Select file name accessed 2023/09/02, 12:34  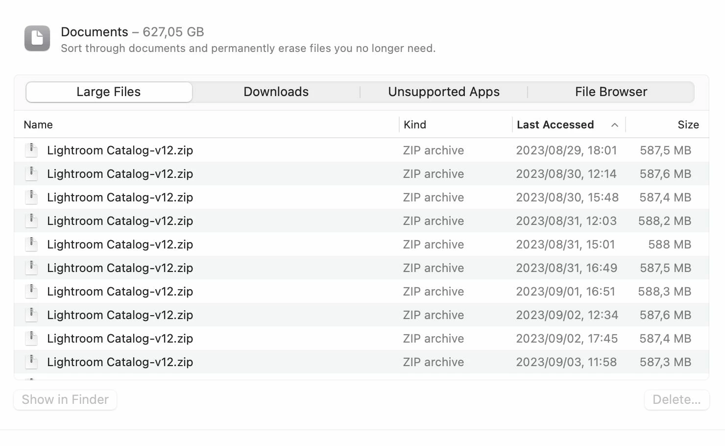pos(120,315)
